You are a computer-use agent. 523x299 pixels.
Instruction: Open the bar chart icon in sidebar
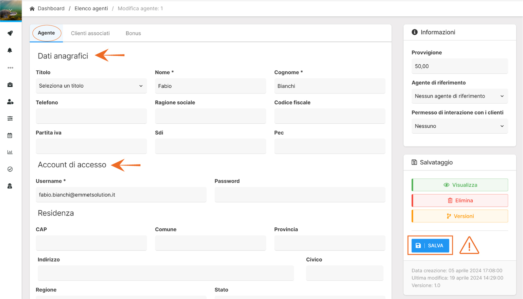click(10, 152)
